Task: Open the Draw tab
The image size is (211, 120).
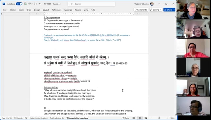Action: (x=29, y=10)
